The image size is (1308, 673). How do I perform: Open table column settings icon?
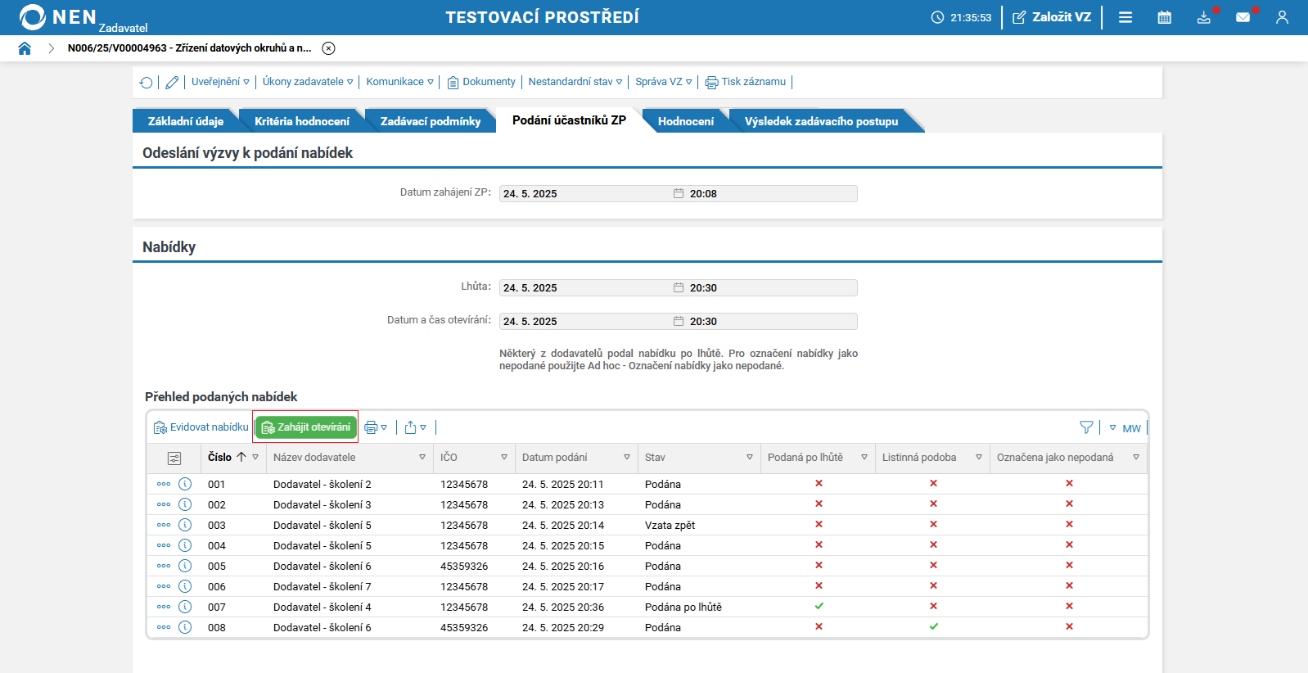pos(174,458)
